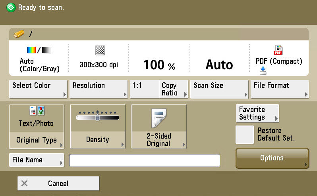The width and height of the screenshot is (317, 196).
Task: Open the Resolution settings
Action: (98, 89)
